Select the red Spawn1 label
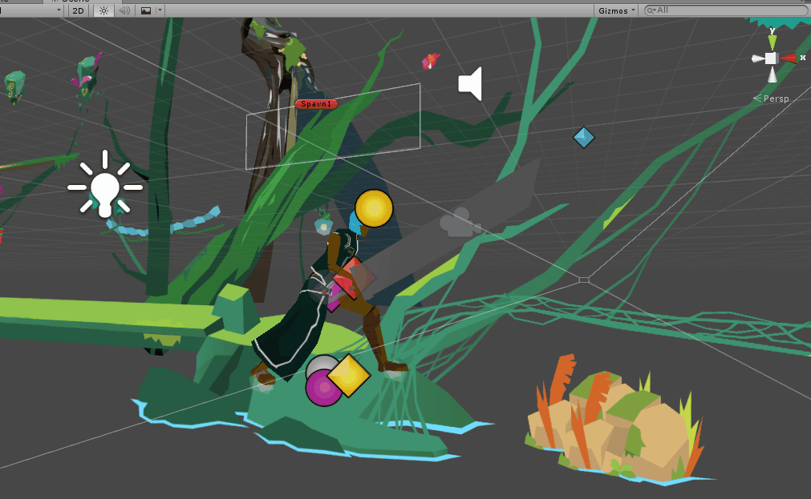Screen dimensions: 811x499 point(316,104)
